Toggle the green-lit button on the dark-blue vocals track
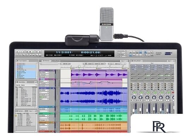The image size is (191, 140). point(41,97)
